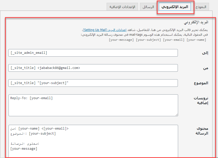
Task: Go to the الإعدادات الإضافية tab
Action: (x=122, y=7)
